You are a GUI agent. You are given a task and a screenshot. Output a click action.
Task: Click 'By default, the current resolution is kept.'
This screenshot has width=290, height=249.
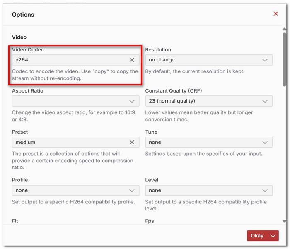pos(195,71)
